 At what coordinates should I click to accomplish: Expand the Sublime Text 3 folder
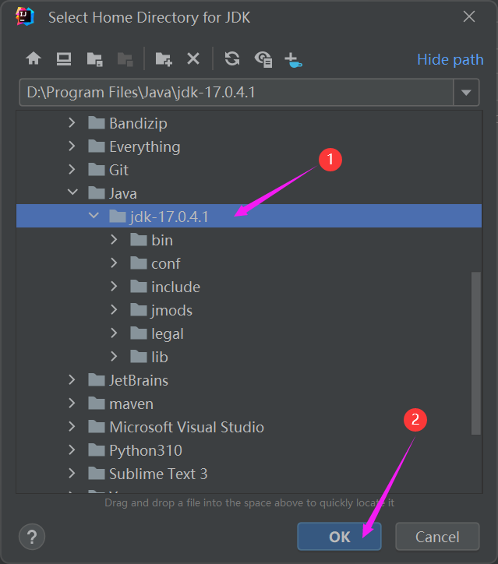[72, 474]
